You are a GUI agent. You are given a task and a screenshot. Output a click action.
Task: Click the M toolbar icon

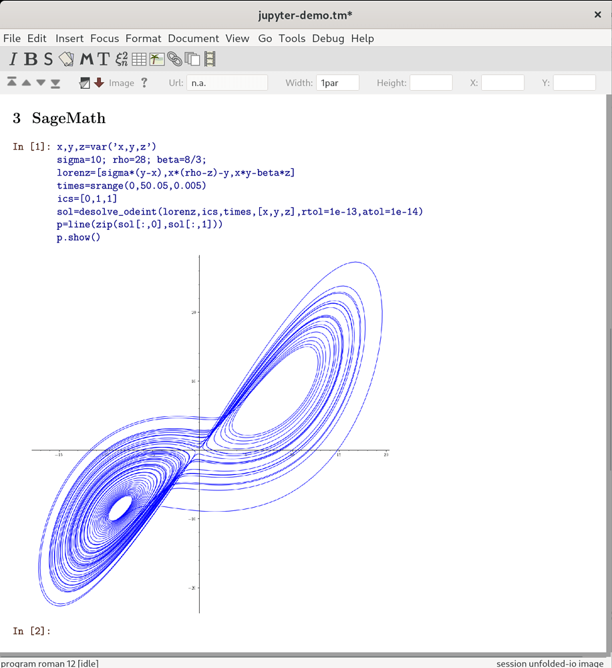(86, 59)
